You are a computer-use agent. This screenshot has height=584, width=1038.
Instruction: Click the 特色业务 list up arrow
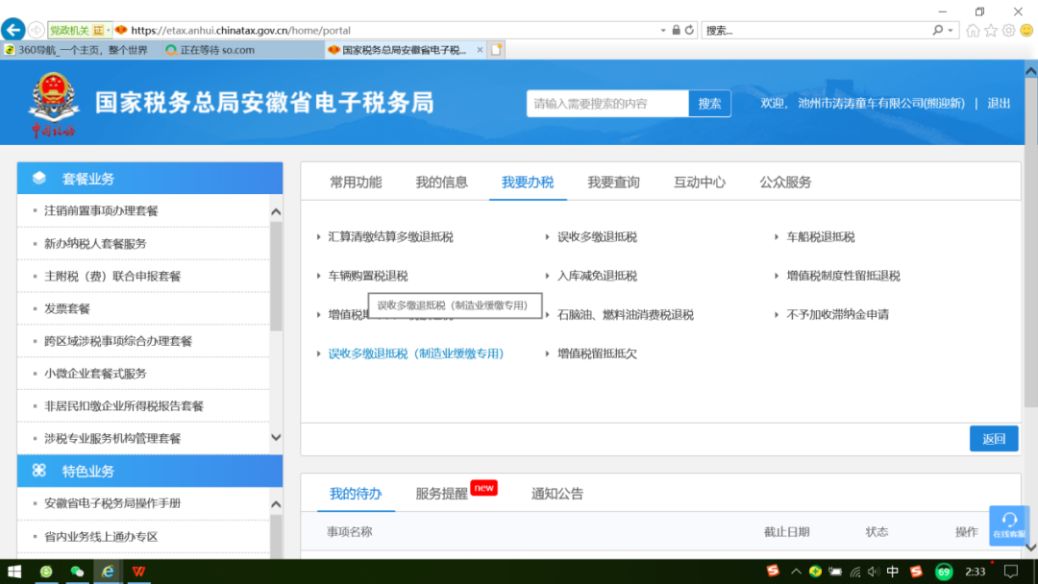pos(276,504)
